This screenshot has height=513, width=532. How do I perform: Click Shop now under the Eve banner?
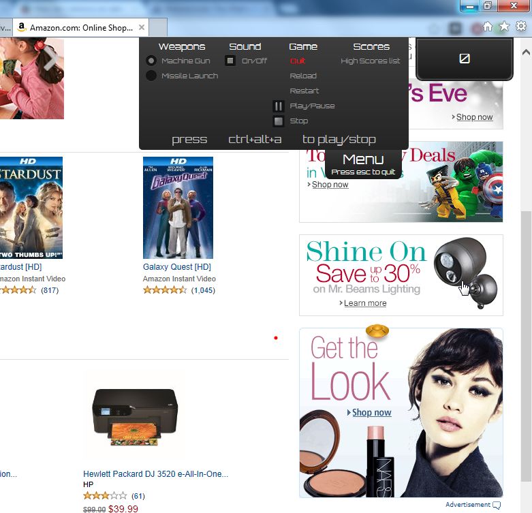(x=474, y=117)
